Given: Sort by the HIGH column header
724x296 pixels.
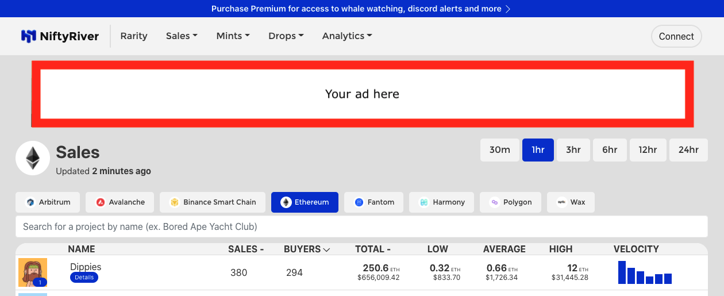Looking at the screenshot, I should (561, 249).
